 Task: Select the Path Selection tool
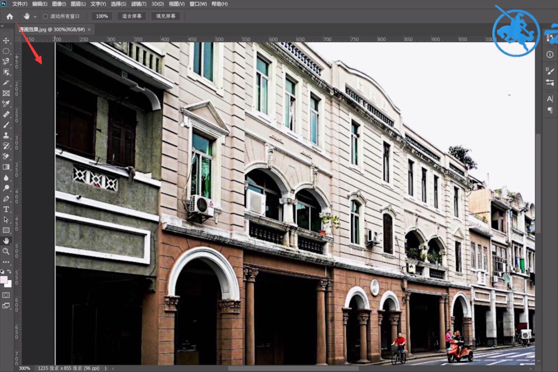click(x=6, y=220)
